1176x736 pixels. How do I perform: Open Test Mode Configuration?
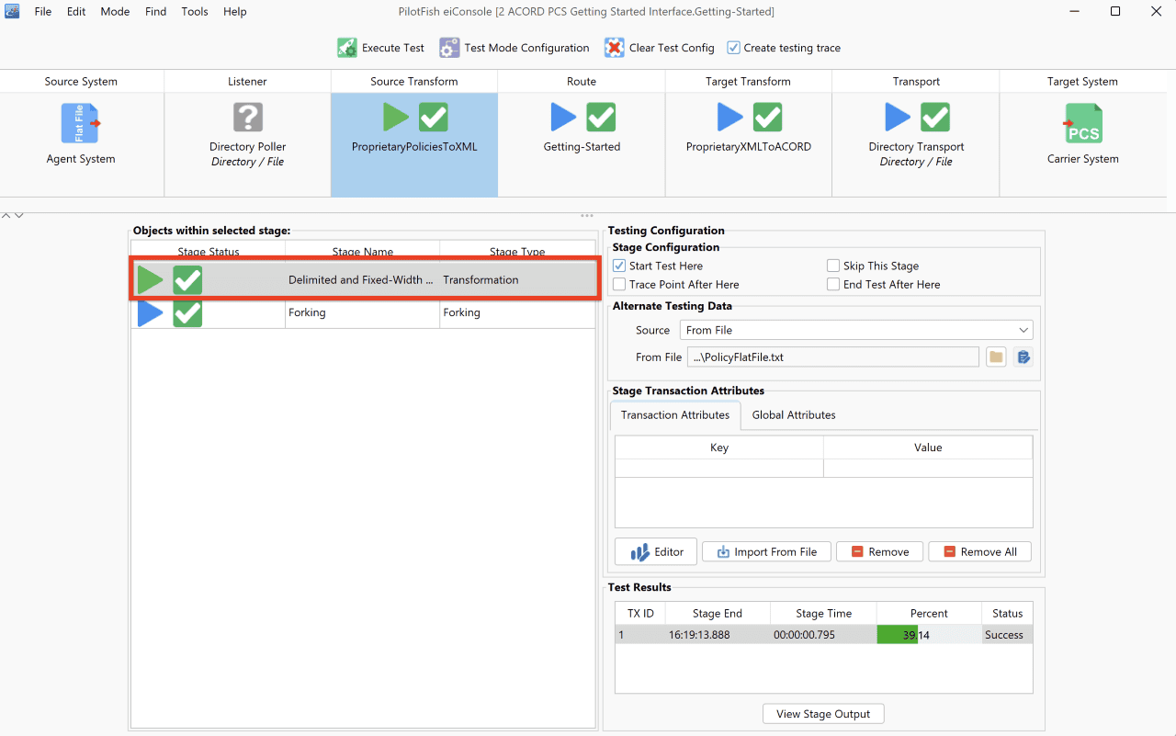click(x=514, y=48)
